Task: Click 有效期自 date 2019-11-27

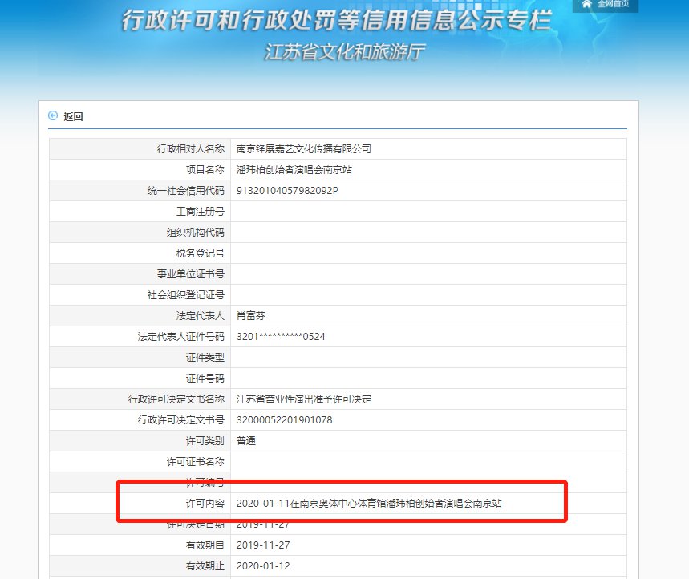Action: pyautogui.click(x=260, y=545)
